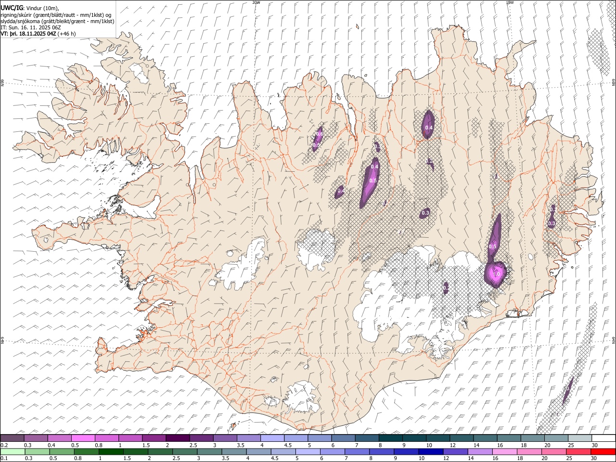Select the bottom-row swatch labeled 0.3

[37, 451]
